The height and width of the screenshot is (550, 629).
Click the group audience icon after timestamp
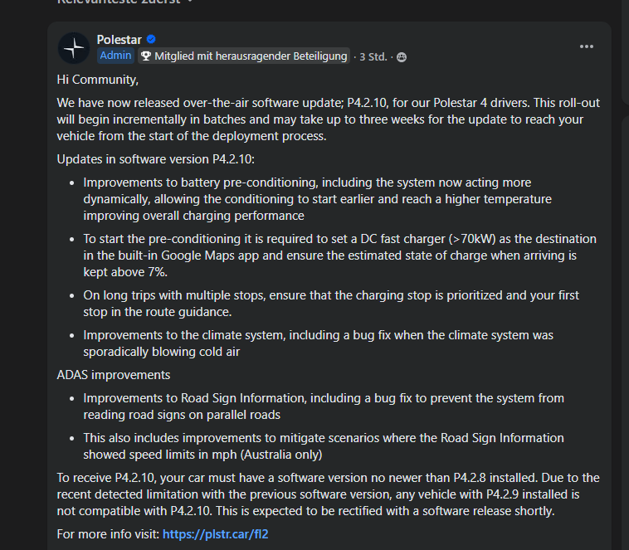click(402, 57)
